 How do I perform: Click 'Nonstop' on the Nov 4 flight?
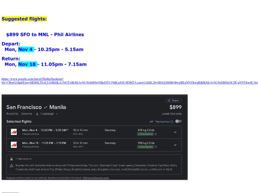coord(110,130)
